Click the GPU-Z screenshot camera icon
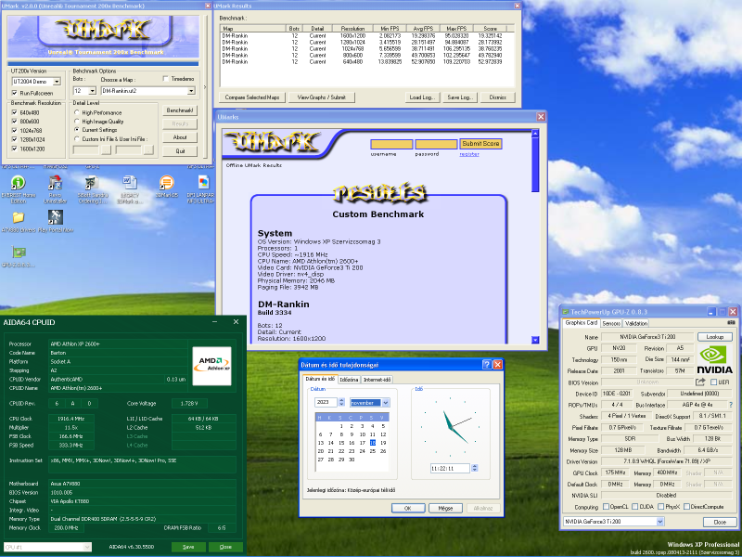742x557 pixels. pyautogui.click(x=731, y=323)
